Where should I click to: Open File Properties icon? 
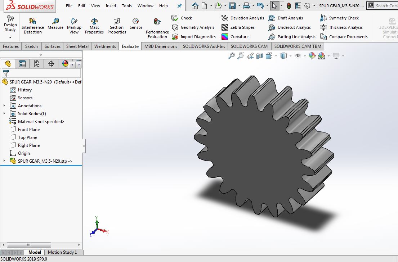pyautogui.click(x=298, y=6)
